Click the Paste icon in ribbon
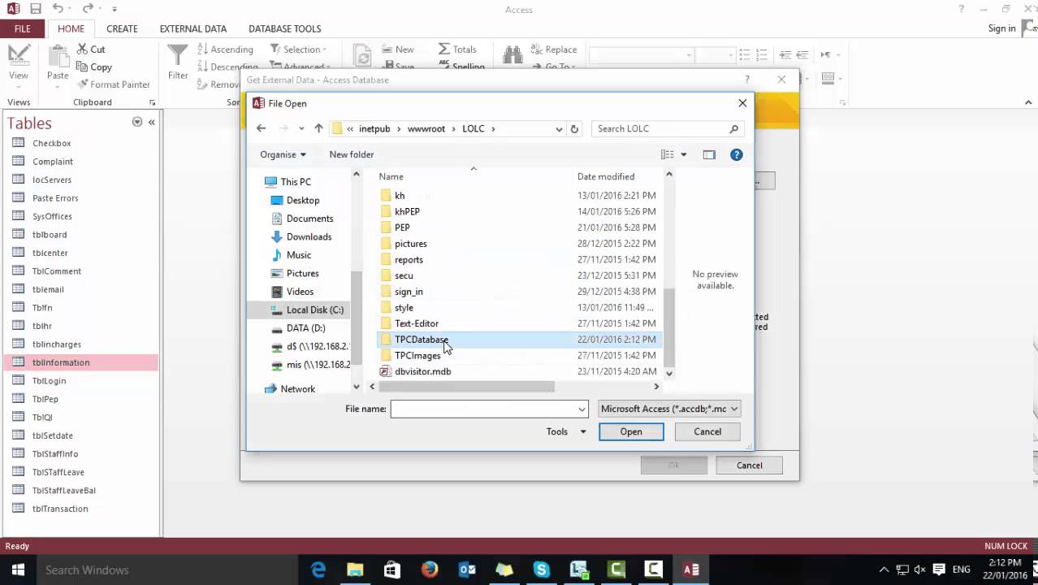The width and height of the screenshot is (1038, 585). coord(58,55)
